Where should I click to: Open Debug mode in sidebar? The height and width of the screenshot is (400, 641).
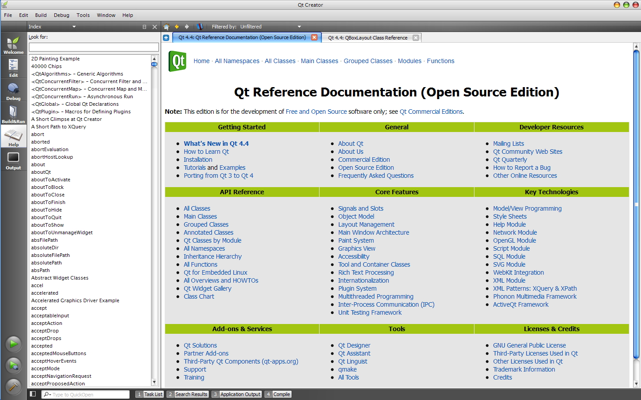point(13,91)
